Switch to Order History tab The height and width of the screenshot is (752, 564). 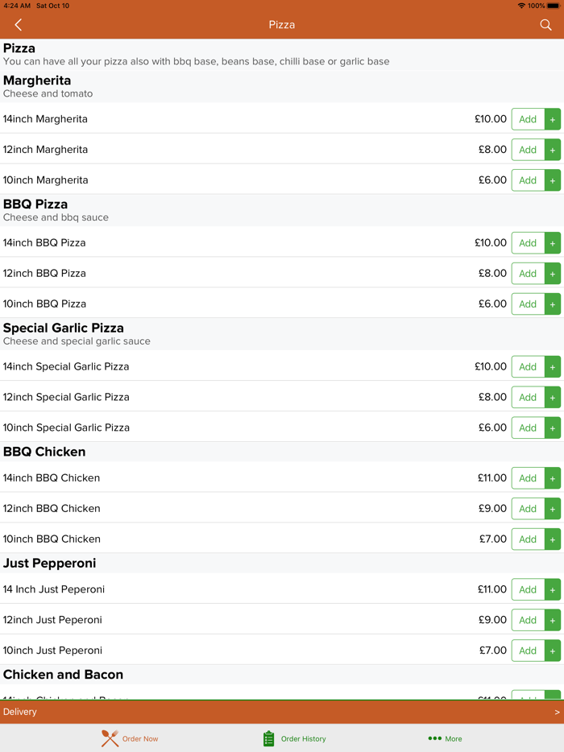[x=303, y=738]
